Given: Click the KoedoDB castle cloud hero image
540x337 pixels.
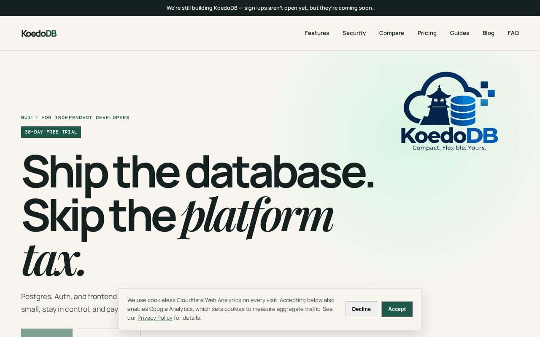Looking at the screenshot, I should tap(449, 111).
